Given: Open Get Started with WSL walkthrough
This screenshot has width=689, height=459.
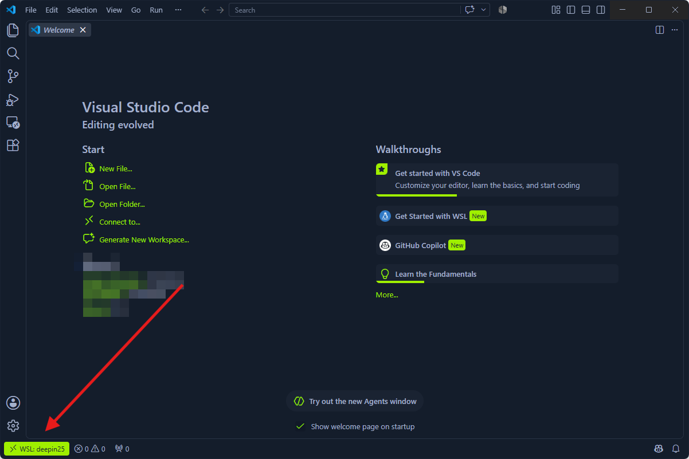Looking at the screenshot, I should [x=497, y=216].
